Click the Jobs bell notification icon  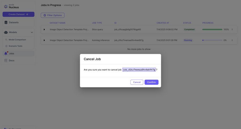click(x=6, y=53)
